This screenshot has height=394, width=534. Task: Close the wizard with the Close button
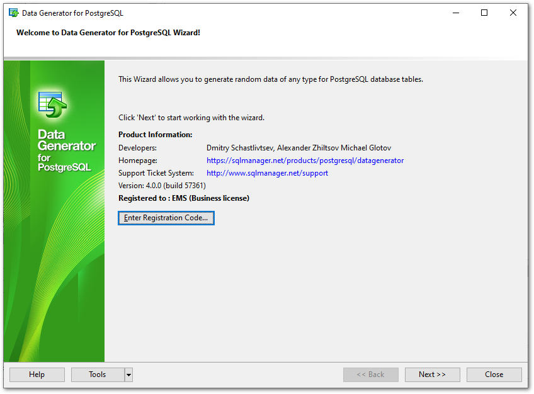coord(494,374)
